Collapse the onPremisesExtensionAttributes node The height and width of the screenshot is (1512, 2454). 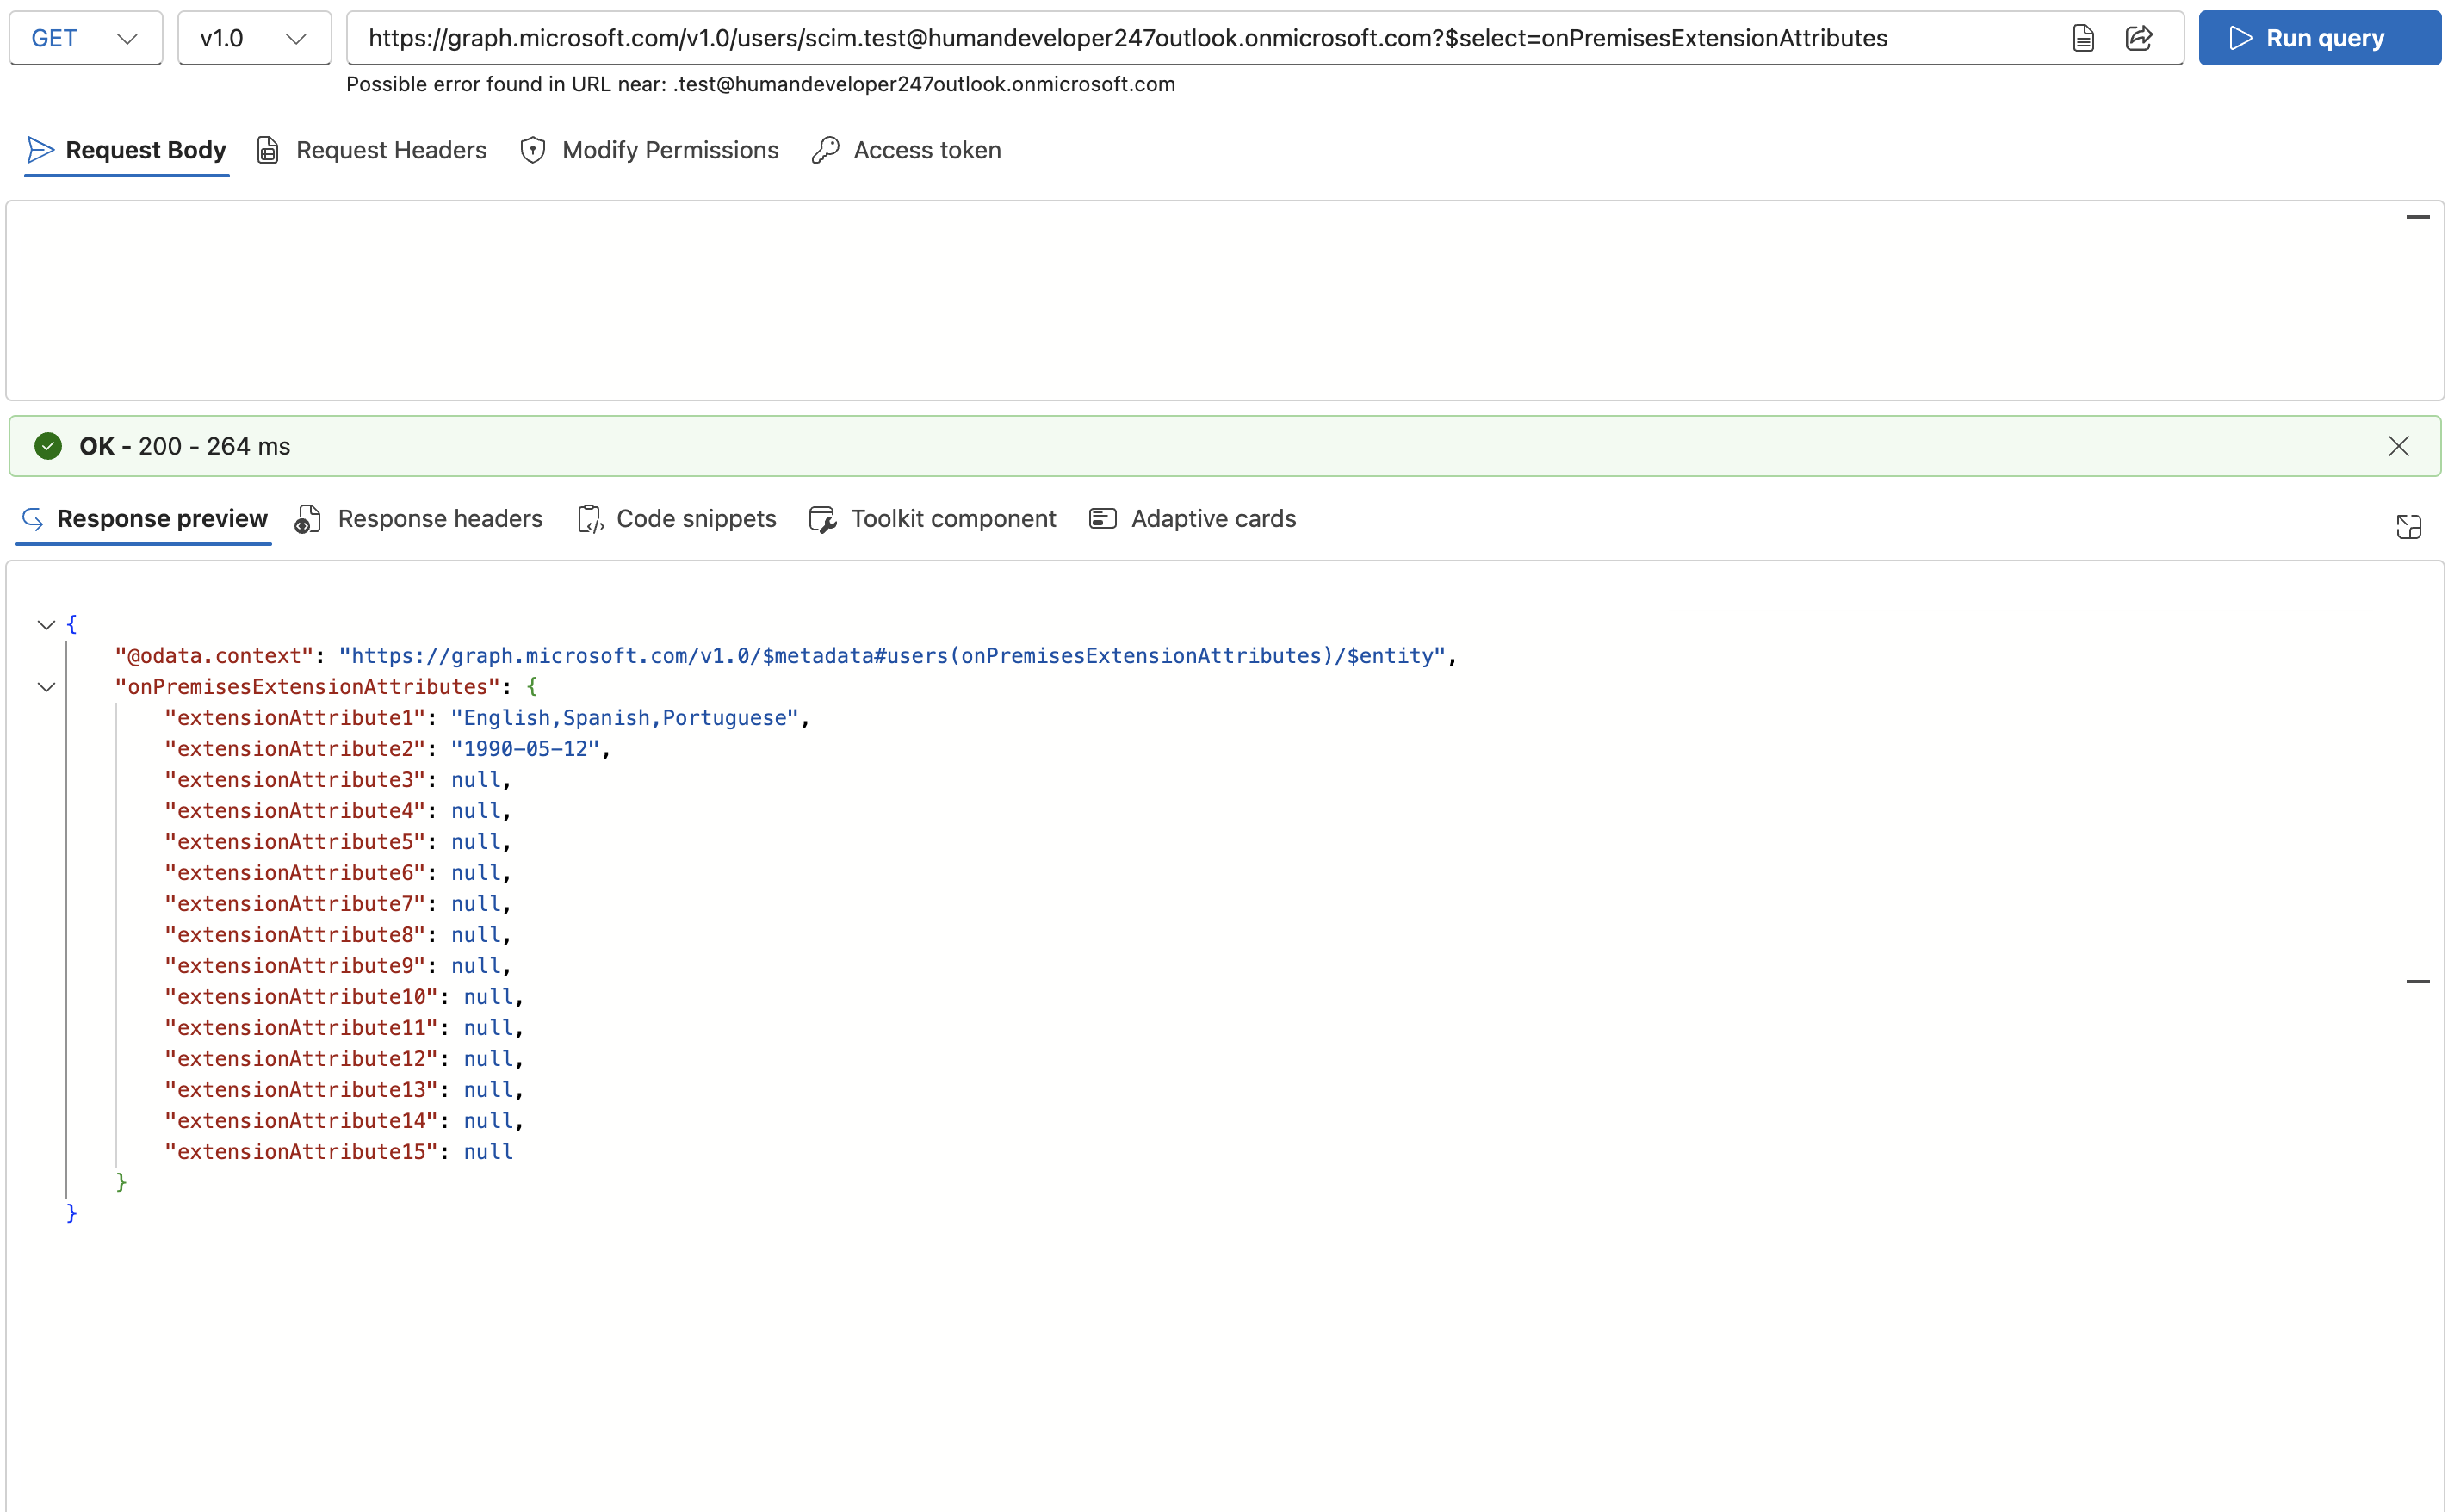pyautogui.click(x=46, y=687)
